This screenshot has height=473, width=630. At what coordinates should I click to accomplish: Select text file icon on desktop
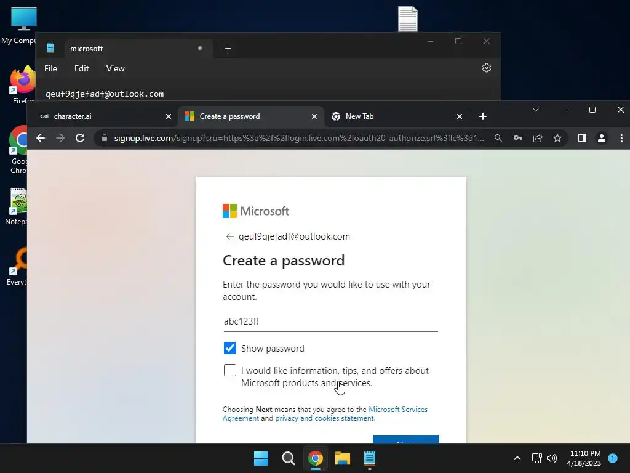[408, 19]
